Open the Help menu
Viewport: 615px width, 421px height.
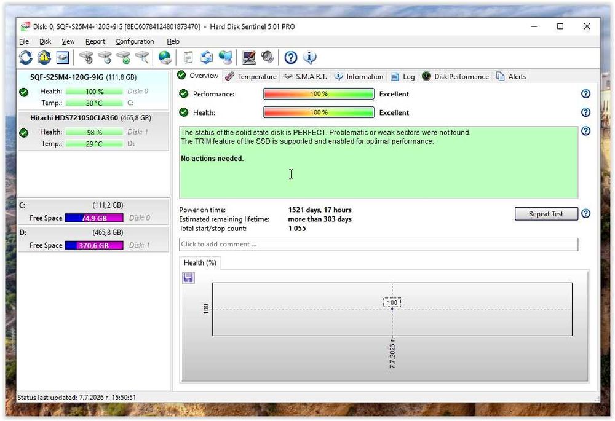pos(173,41)
